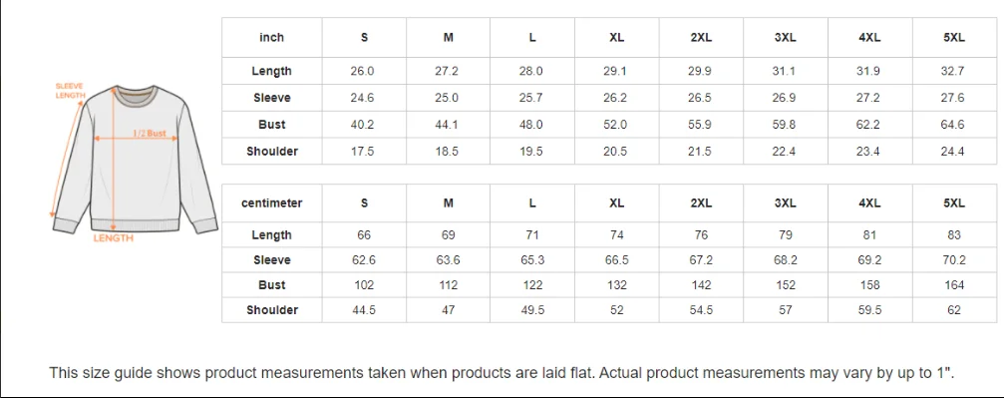Click the XL column header in centimeter table
Viewport: 1004px width, 398px height.
(x=616, y=202)
